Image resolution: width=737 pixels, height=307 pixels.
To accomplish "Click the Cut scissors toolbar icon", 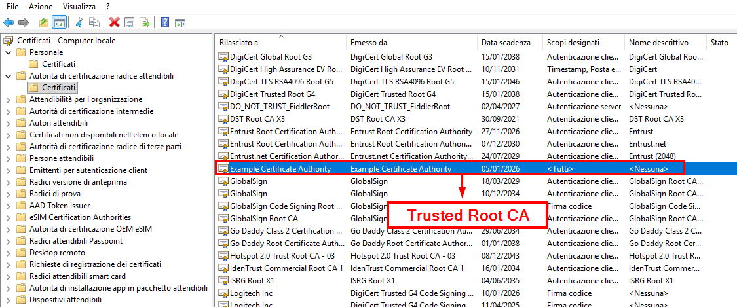I will coord(79,23).
